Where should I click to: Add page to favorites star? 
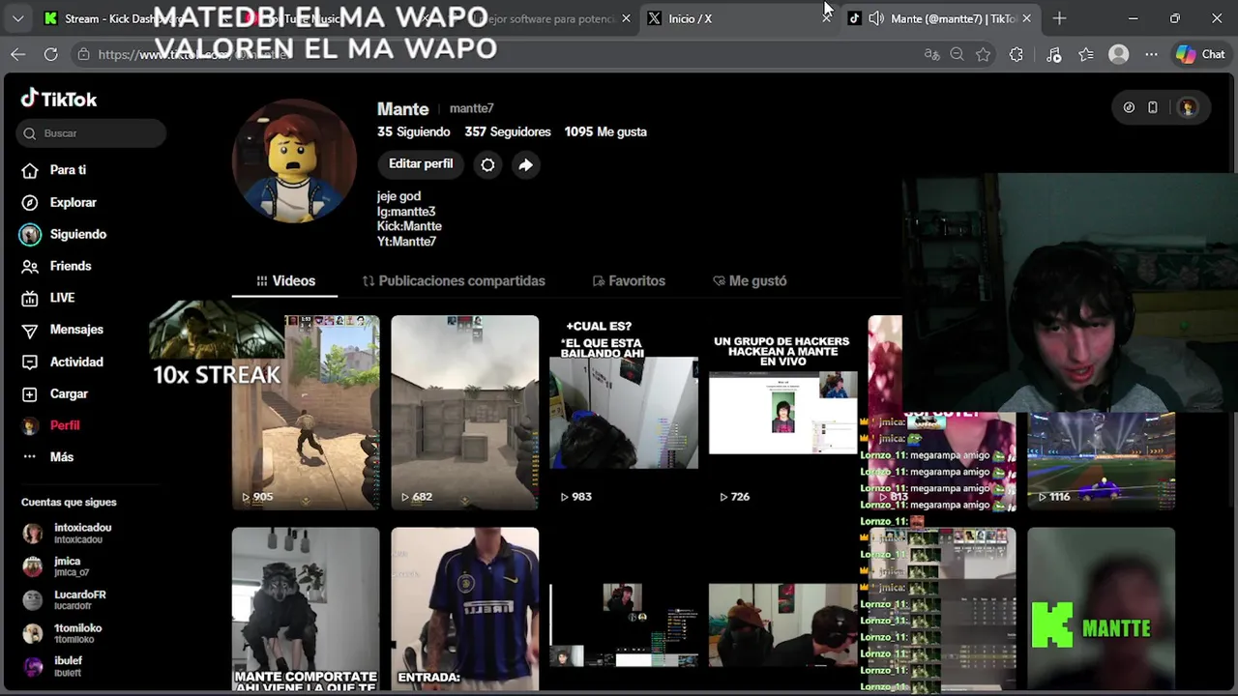[x=983, y=55]
